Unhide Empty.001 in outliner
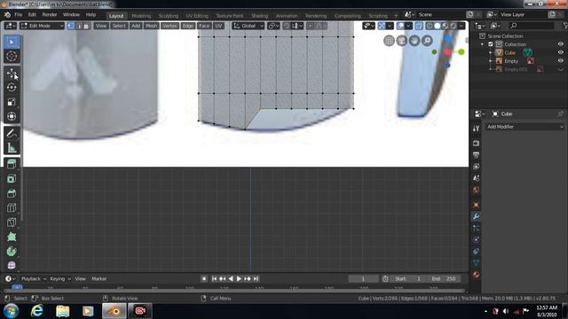The width and height of the screenshot is (568, 319). (560, 69)
